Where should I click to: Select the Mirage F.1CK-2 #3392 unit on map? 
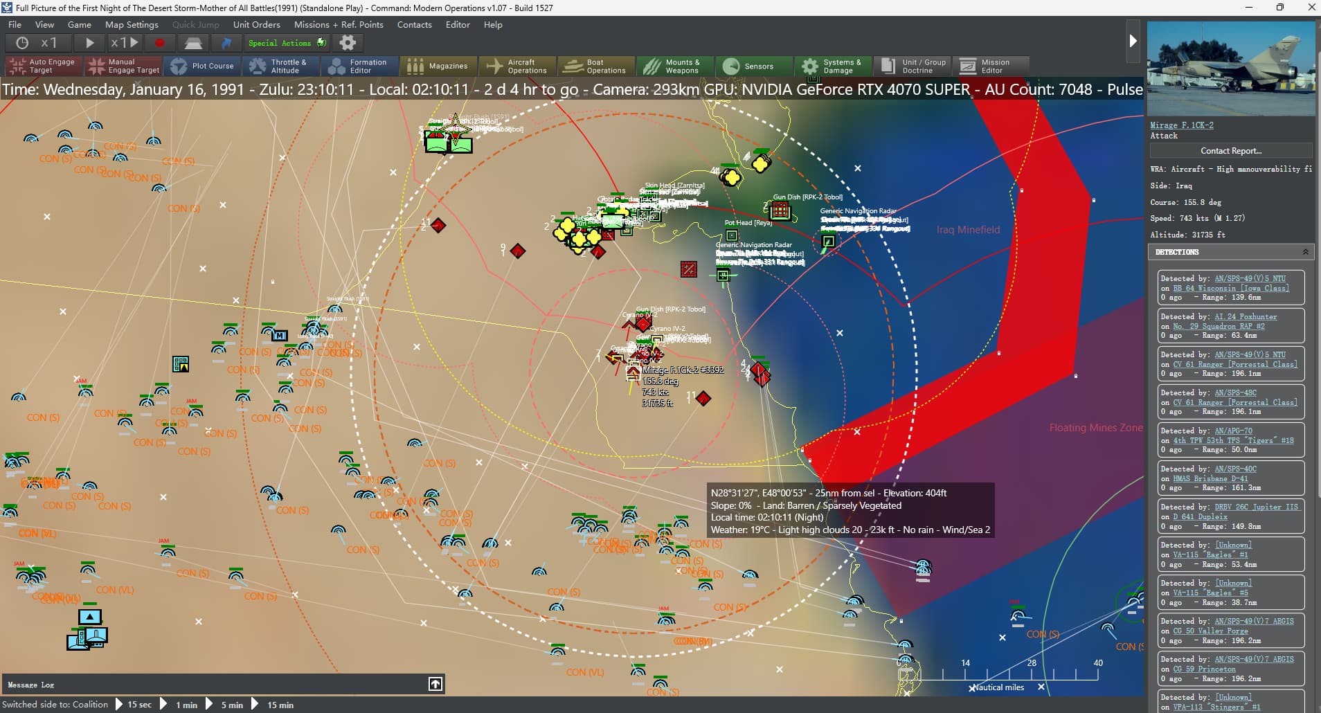point(633,373)
